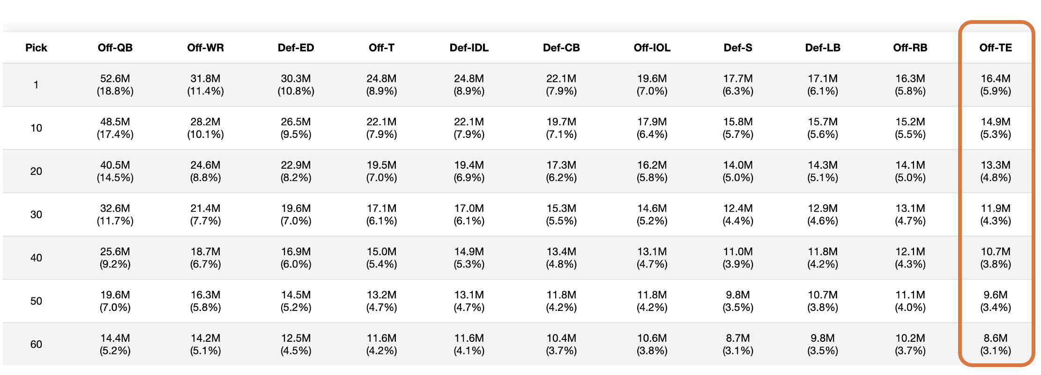Select the Def-S column header
The width and height of the screenshot is (1041, 375).
(737, 48)
